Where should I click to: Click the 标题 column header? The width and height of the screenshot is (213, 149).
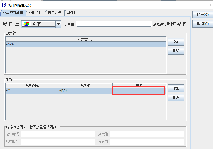pyautogui.click(x=139, y=86)
